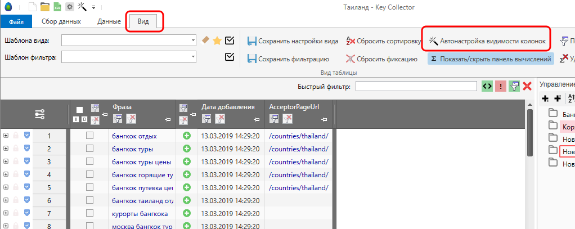Switch to Данные tab

109,21
